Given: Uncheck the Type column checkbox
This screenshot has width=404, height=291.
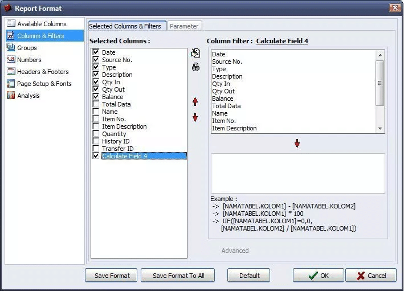Looking at the screenshot, I should click(x=96, y=67).
